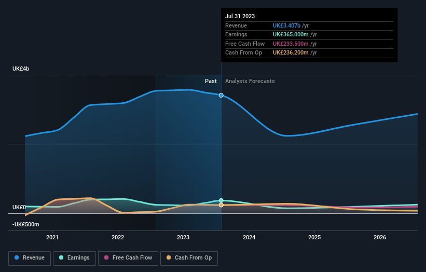This screenshot has width=426, height=272.
Task: Click the blue Revenue data point marker
Action: pos(221,95)
